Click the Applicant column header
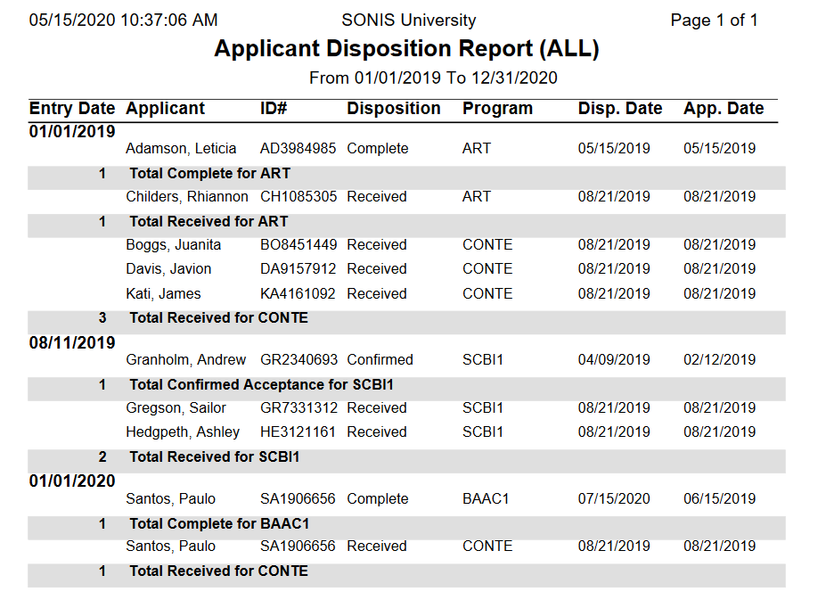 (166, 109)
